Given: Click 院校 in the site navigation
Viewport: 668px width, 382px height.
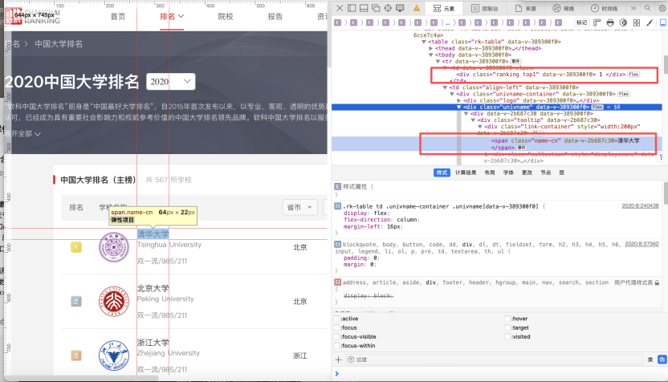Looking at the screenshot, I should pos(226,17).
